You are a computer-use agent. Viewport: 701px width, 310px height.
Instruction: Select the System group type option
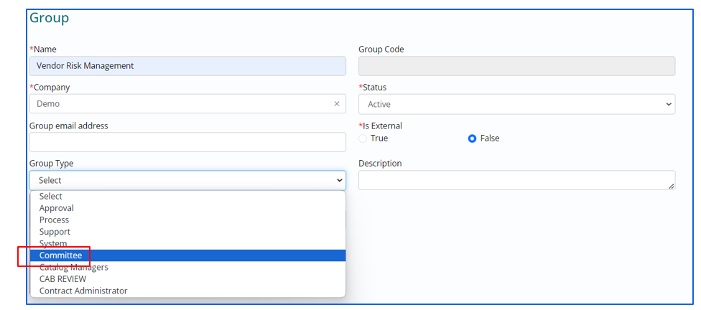[53, 244]
